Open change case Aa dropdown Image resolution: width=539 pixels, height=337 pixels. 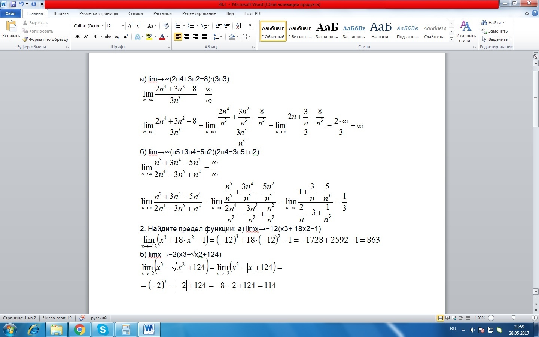click(152, 26)
